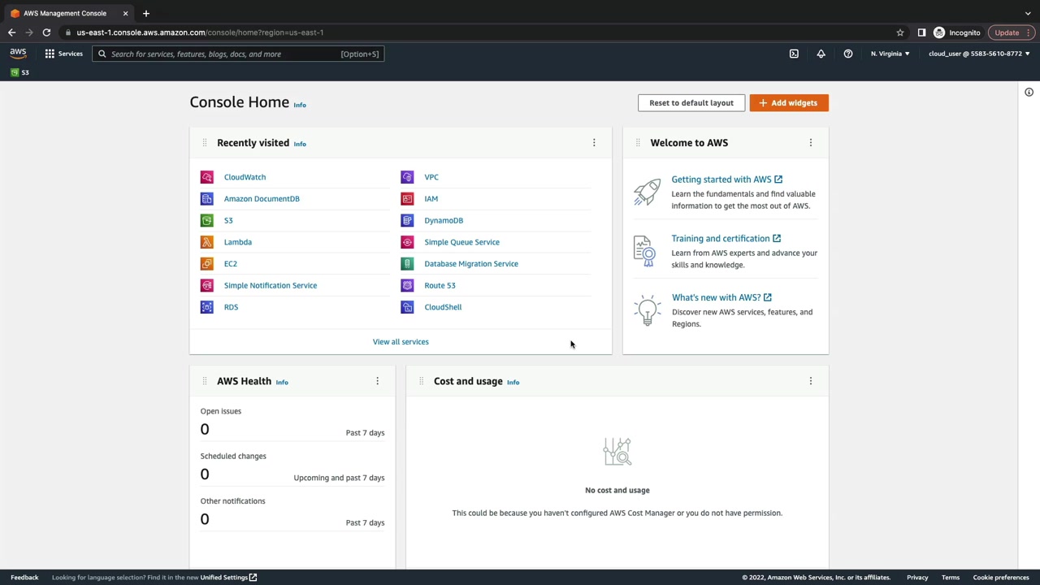Open the N. Virginia region dropdown
The image size is (1040, 585).
tap(890, 54)
